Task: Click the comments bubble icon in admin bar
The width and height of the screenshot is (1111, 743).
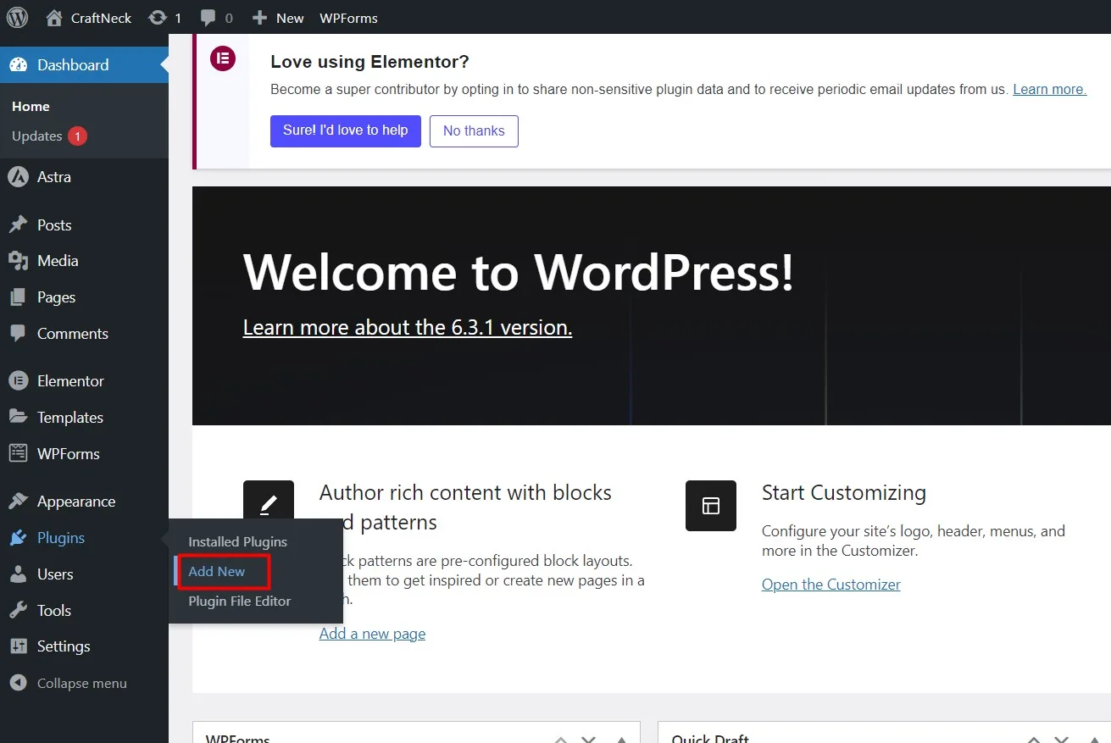Action: point(208,18)
